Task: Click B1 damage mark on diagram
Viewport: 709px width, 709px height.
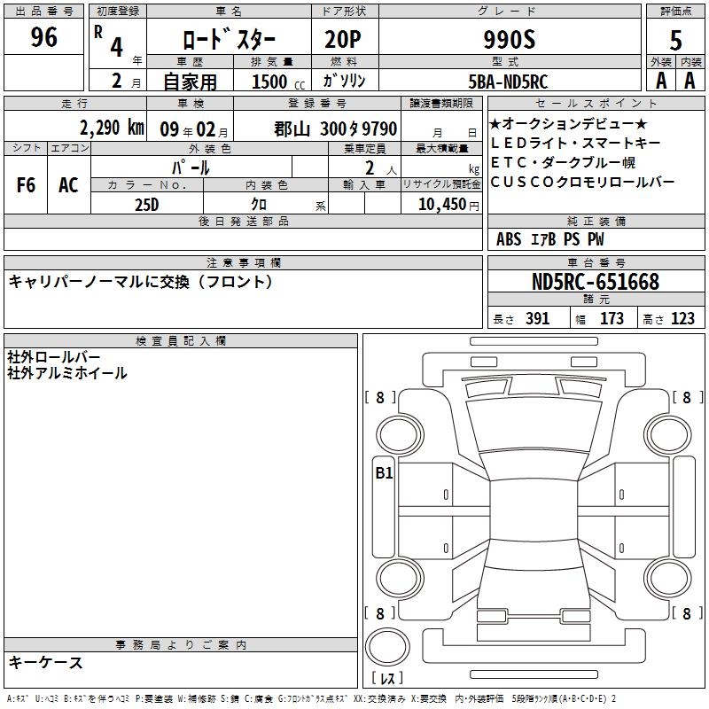Action: (x=384, y=473)
